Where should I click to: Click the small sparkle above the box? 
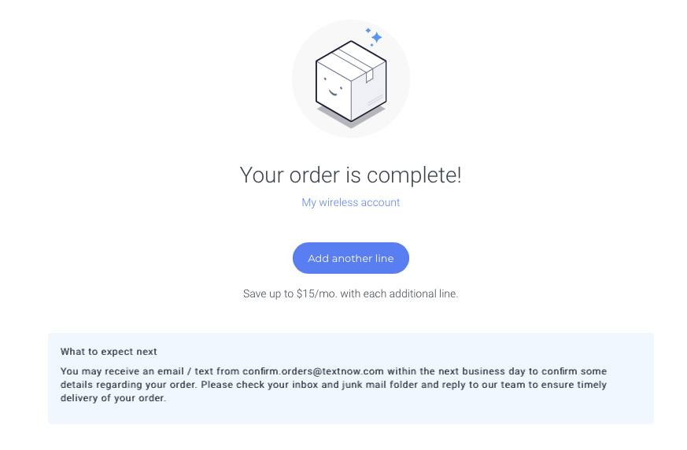(368, 30)
